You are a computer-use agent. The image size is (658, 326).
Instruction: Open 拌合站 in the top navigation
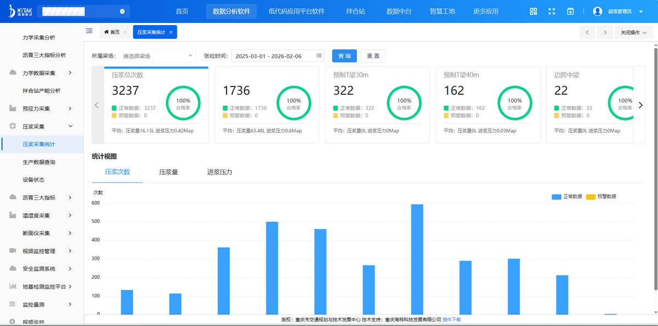355,12
